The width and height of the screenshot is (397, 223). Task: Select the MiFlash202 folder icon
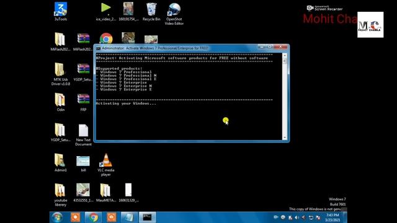pyautogui.click(x=60, y=42)
